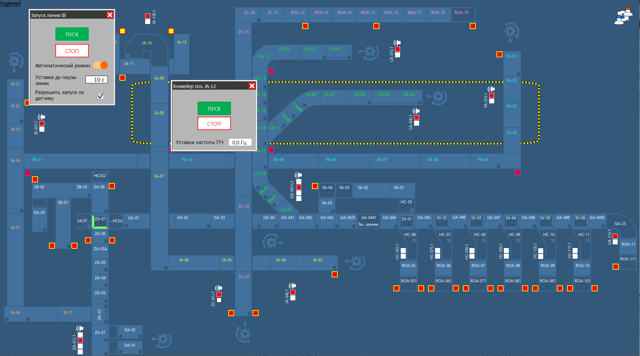This screenshot has width=640, height=356.
Task: Click the horn icon above ZA-01L1
Action: coord(80,328)
